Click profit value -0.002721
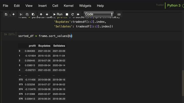The height and width of the screenshot is (103, 184). (30, 70)
